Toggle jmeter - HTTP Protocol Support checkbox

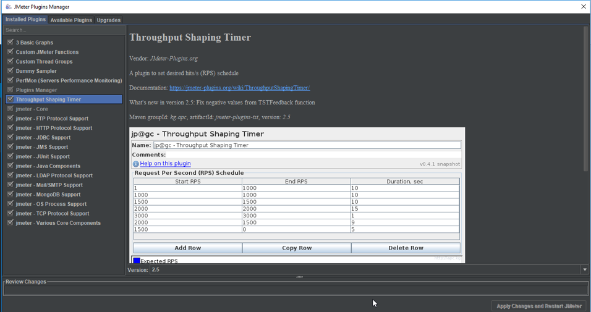point(10,127)
